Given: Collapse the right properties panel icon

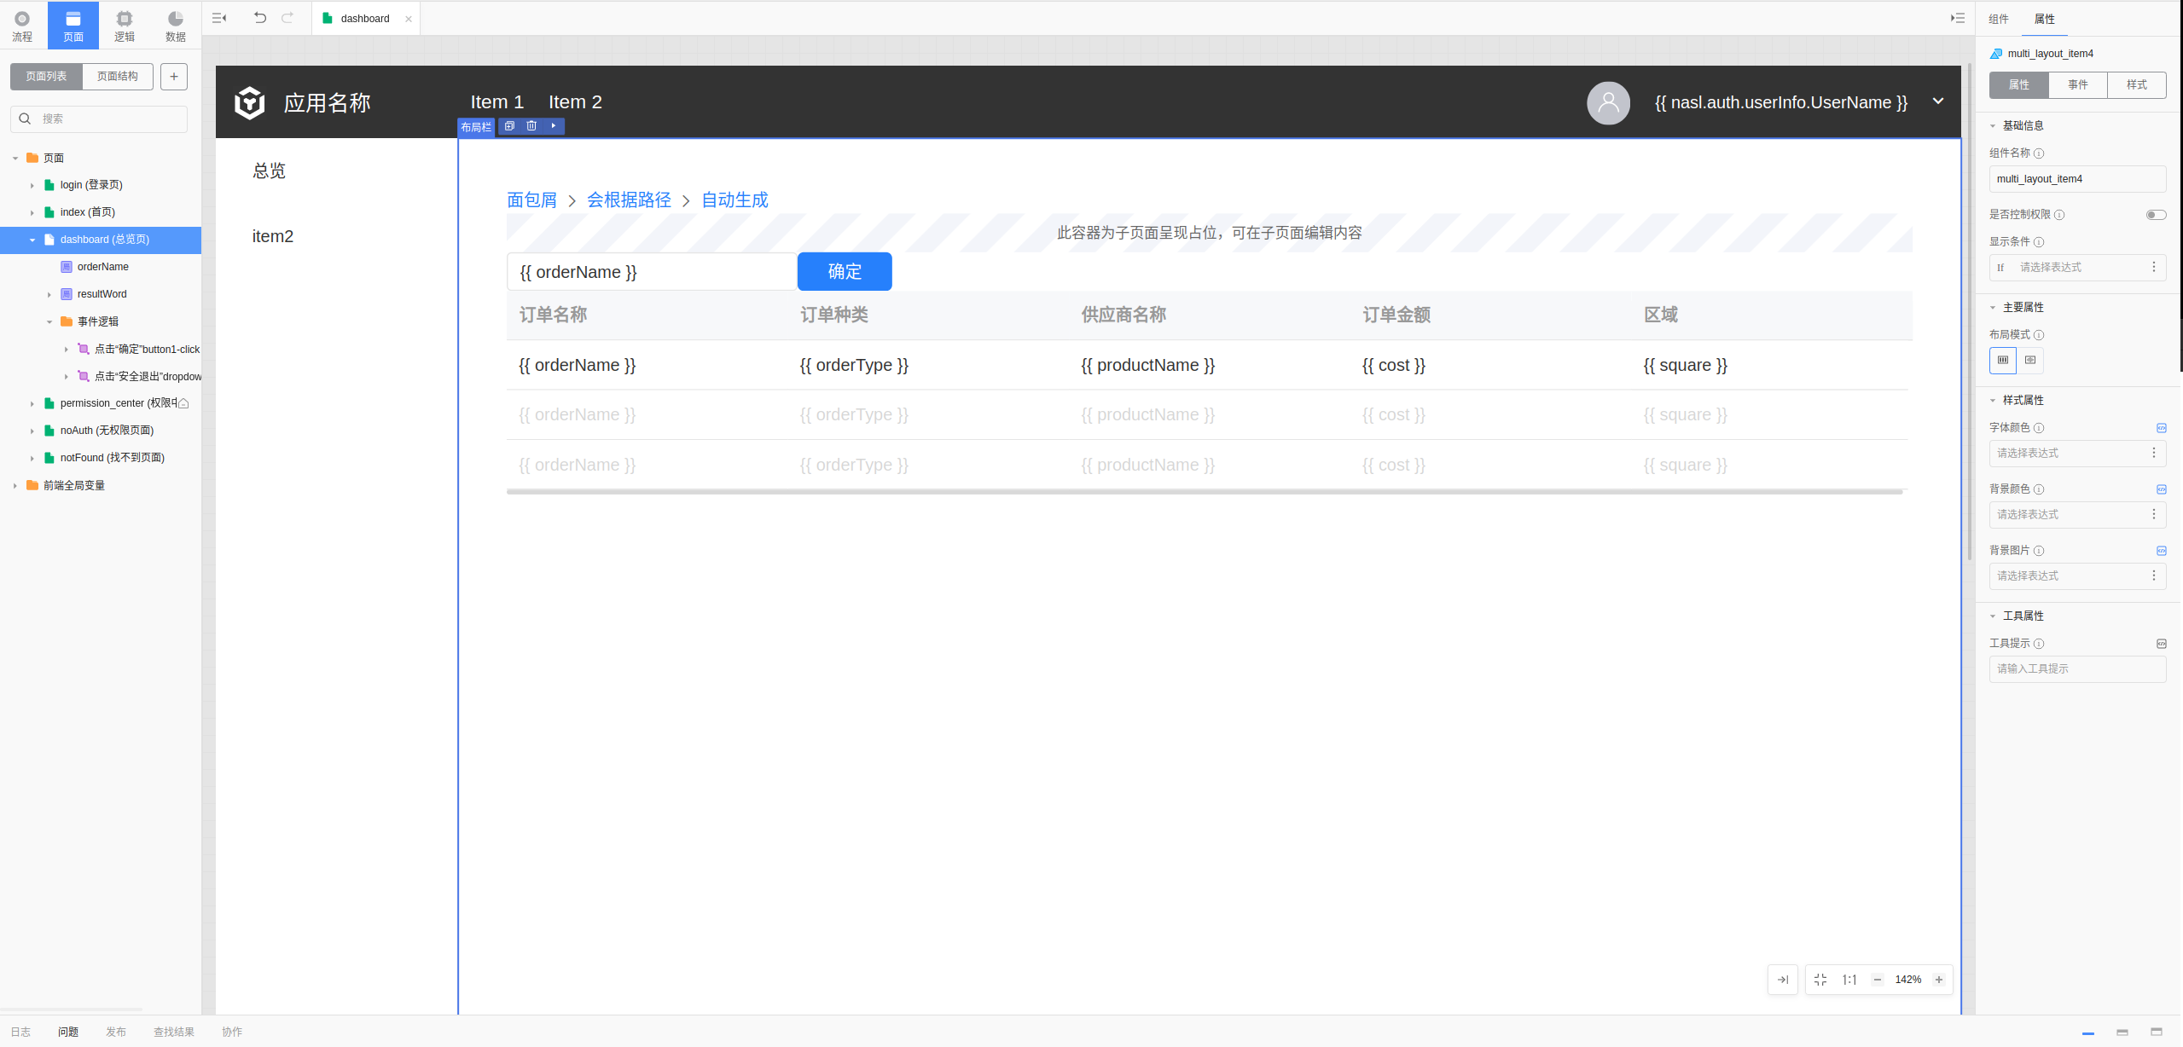Looking at the screenshot, I should pyautogui.click(x=1958, y=18).
